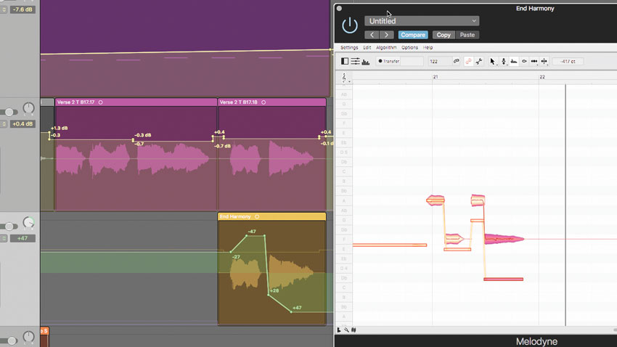Click the -27 automation point in End Harmony
This screenshot has width=617, height=347.
pyautogui.click(x=231, y=252)
